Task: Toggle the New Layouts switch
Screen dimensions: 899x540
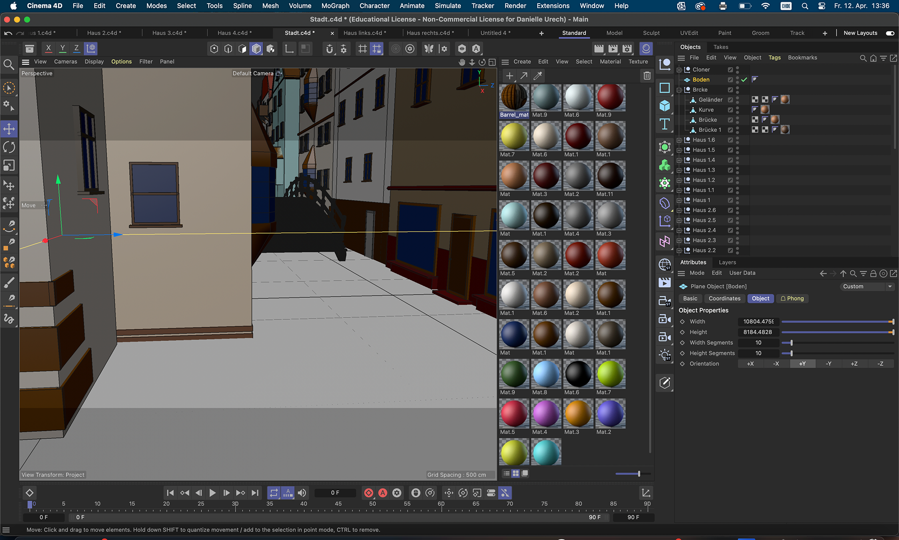Action: point(890,33)
